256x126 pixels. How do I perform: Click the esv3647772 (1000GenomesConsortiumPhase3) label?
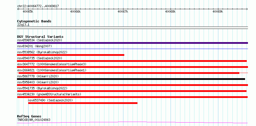tap(52, 64)
